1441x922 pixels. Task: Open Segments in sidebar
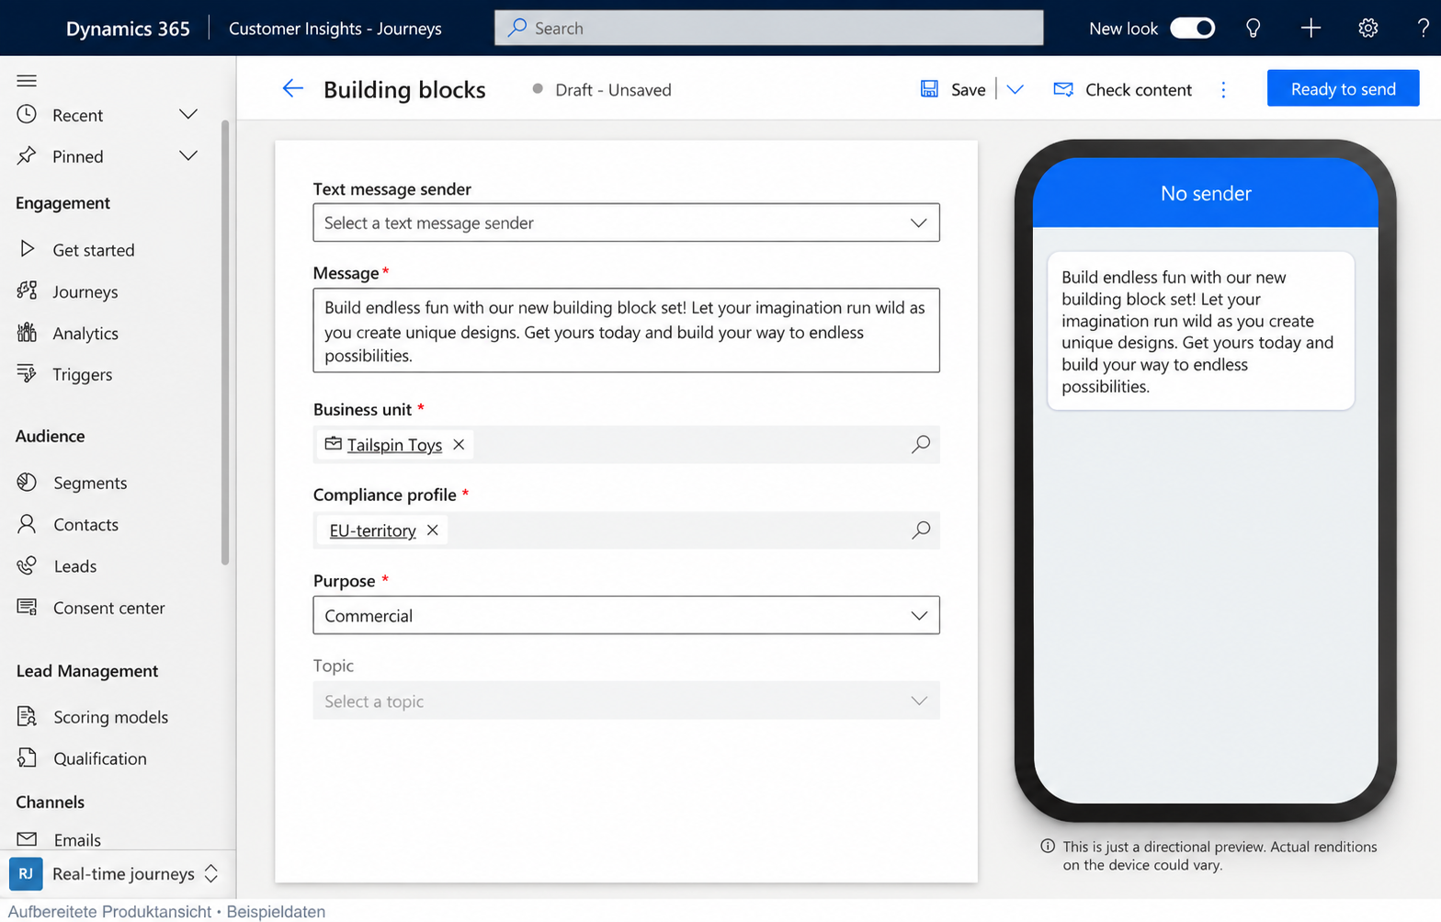click(x=90, y=484)
